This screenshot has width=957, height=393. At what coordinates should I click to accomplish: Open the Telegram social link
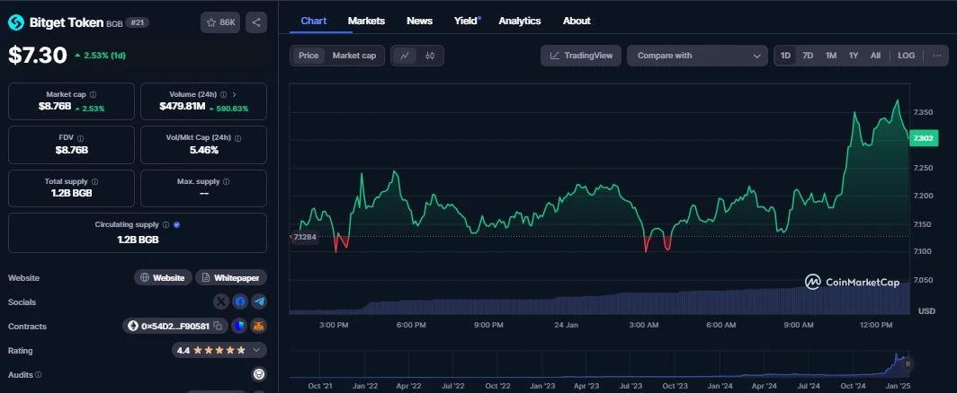[x=259, y=301]
